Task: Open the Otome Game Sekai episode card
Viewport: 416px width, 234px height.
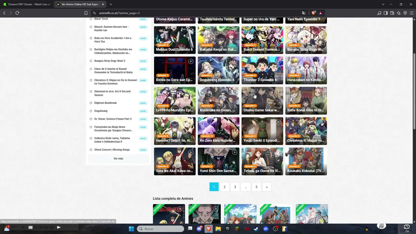Action: click(262, 101)
